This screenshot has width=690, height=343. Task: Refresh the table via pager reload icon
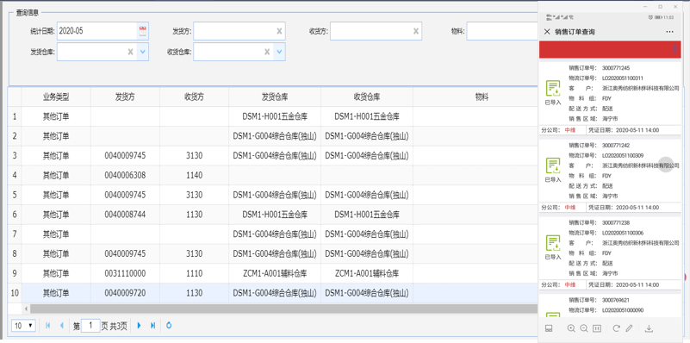(169, 326)
